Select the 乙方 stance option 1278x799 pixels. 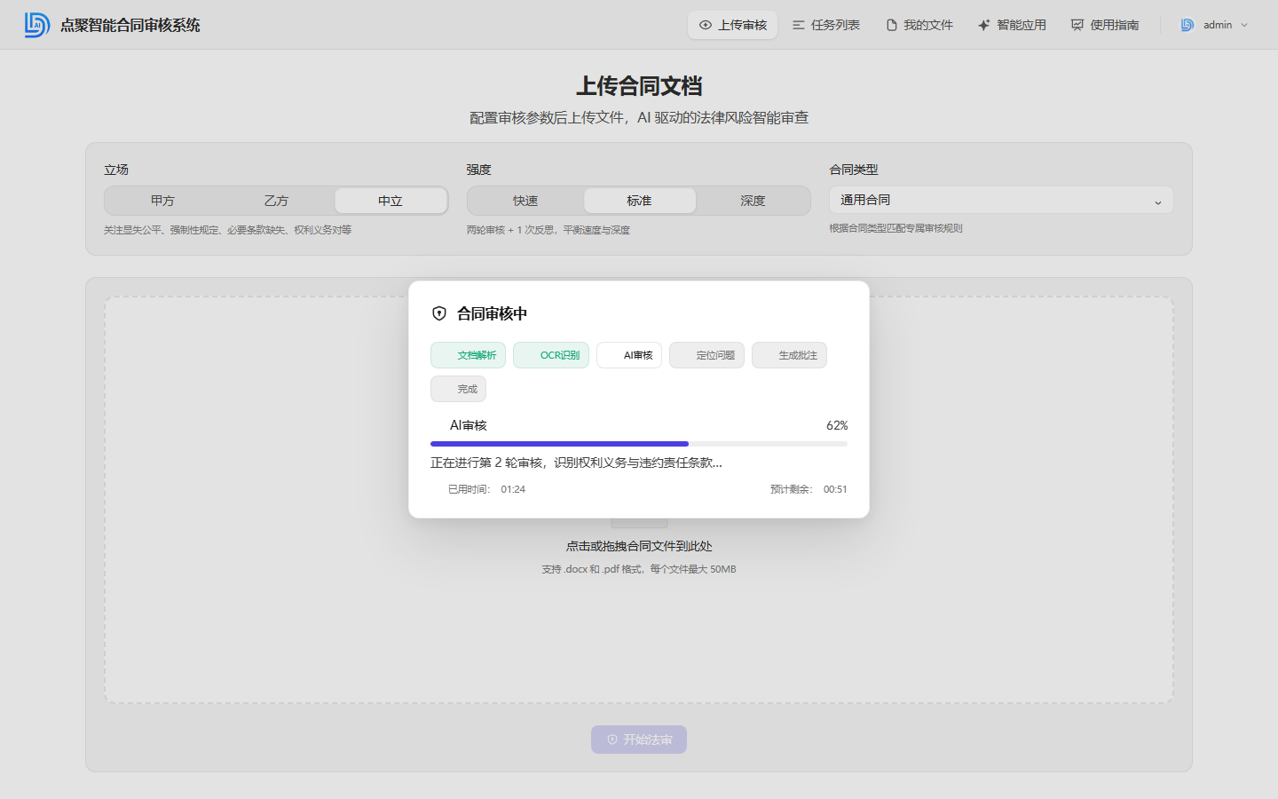pos(276,201)
